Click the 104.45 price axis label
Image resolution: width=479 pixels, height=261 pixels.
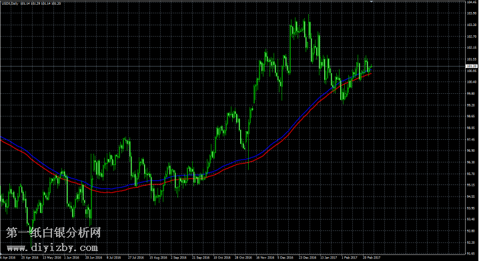[472, 2]
